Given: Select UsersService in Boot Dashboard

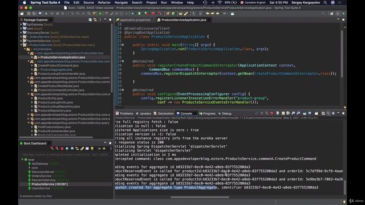Looking at the screenshot, I should (40, 188).
